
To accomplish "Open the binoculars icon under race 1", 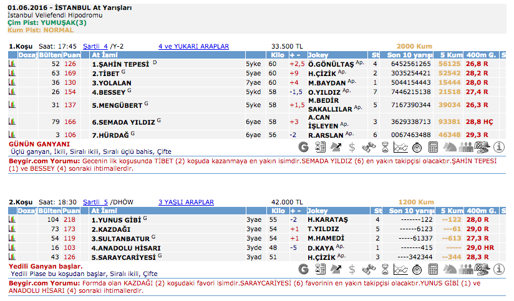I will click(x=369, y=147).
